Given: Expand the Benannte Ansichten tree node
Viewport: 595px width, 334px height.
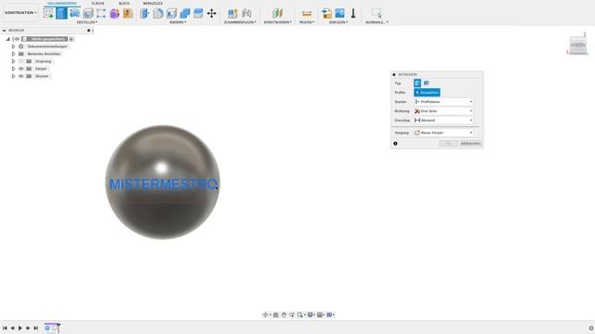Looking at the screenshot, I should click(13, 54).
